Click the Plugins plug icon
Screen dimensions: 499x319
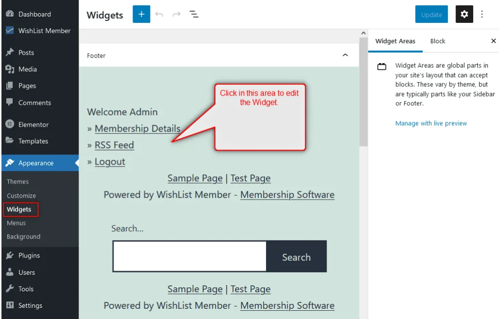[x=11, y=255]
